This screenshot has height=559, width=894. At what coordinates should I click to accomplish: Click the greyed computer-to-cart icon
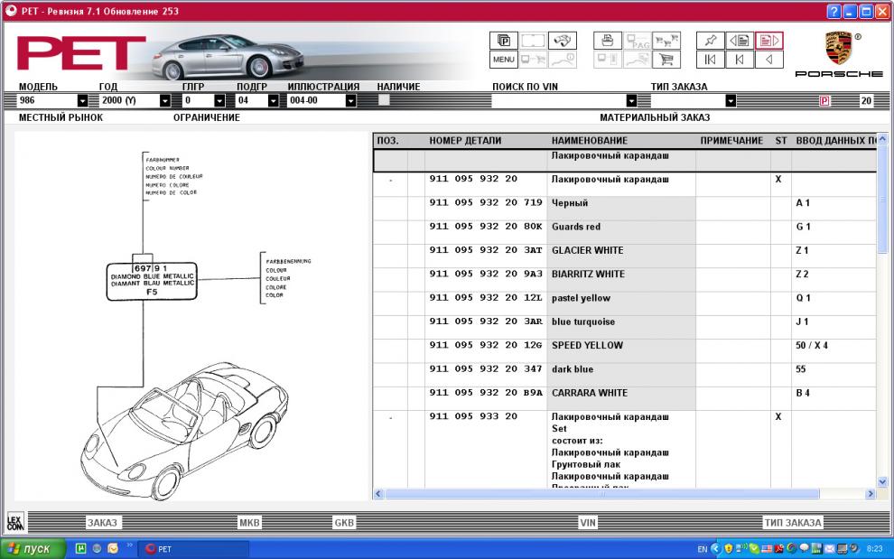[533, 60]
